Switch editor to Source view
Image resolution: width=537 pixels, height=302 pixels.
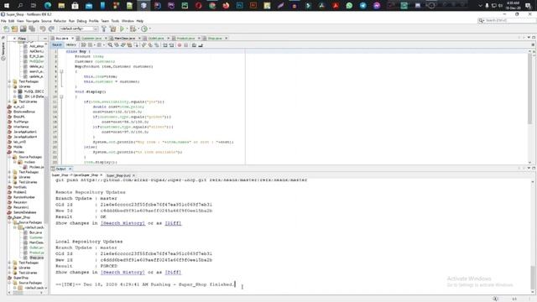57,44
